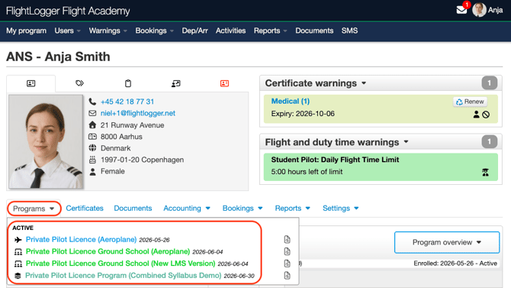This screenshot has height=288, width=511.
Task: Open the Settings dropdown tab
Action: (341, 209)
